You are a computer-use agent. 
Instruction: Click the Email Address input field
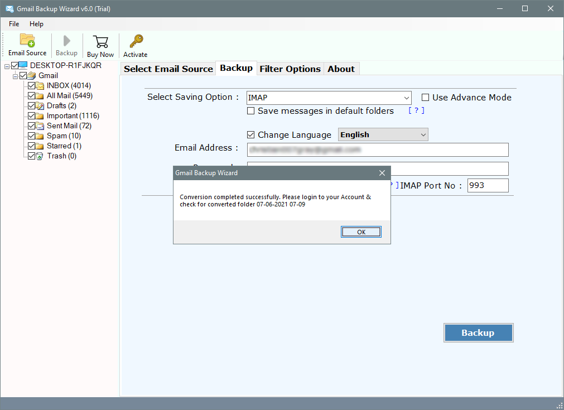[378, 149]
